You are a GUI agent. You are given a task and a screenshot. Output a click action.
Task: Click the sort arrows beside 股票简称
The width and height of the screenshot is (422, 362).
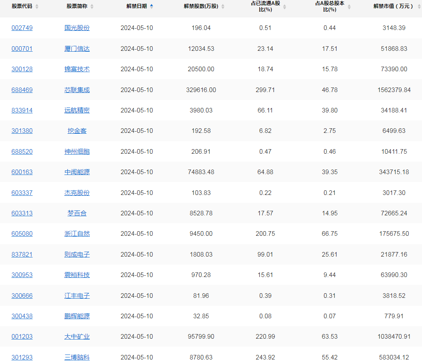tap(92, 6)
